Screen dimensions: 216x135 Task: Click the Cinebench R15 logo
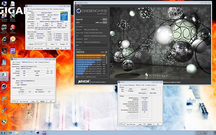[x=91, y=11]
